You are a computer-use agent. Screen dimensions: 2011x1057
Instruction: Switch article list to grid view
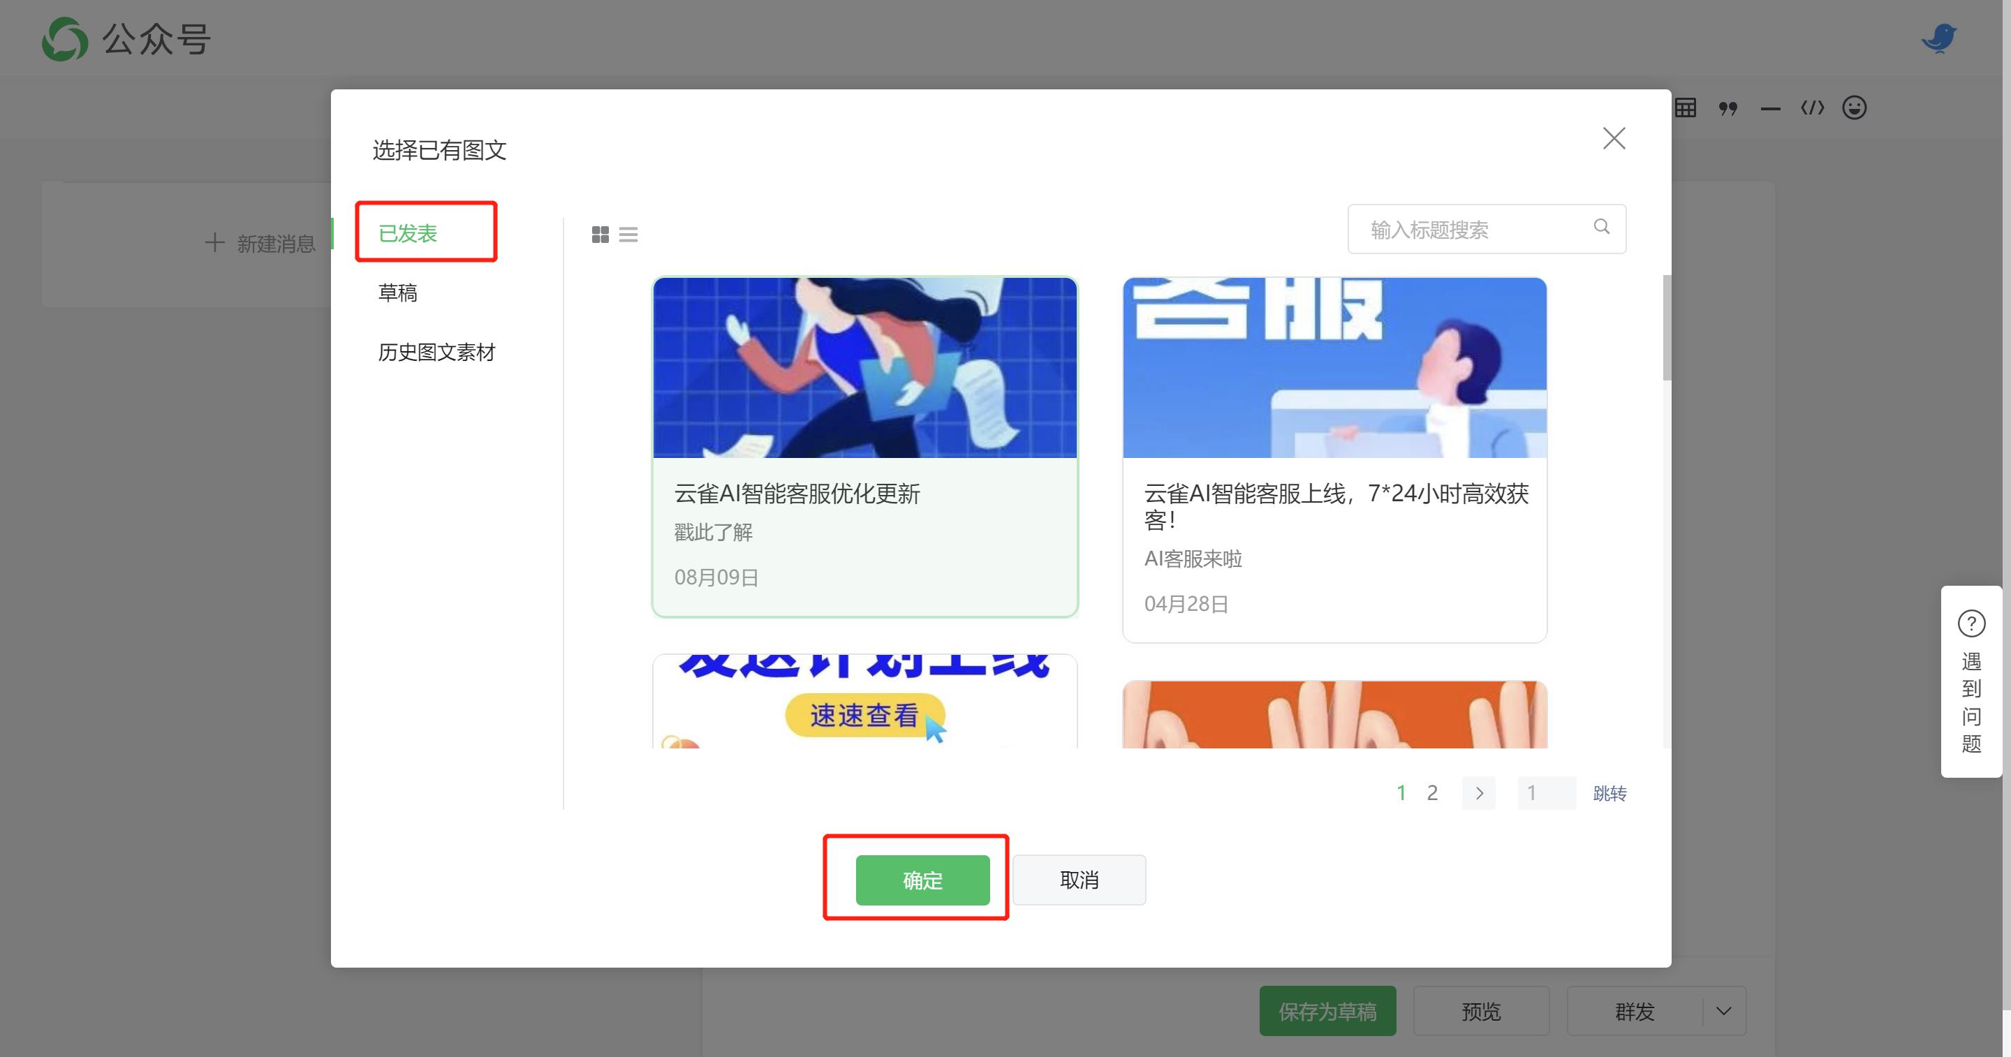coord(601,234)
